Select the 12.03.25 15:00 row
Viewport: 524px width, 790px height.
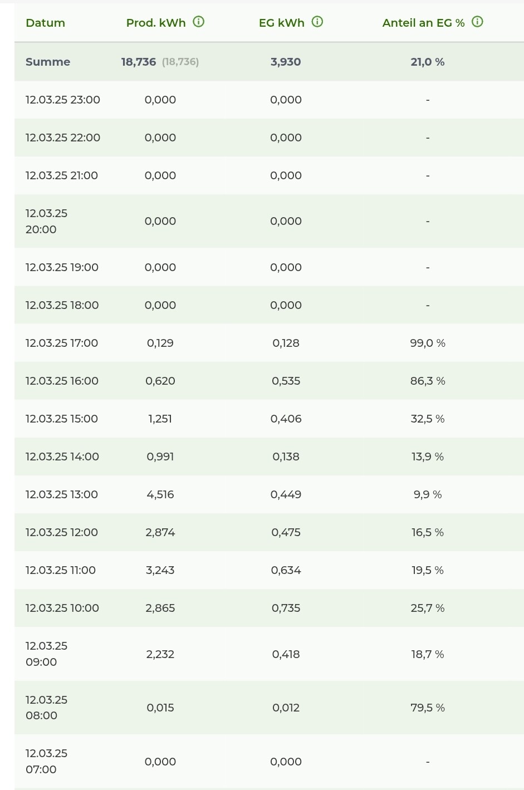click(269, 419)
